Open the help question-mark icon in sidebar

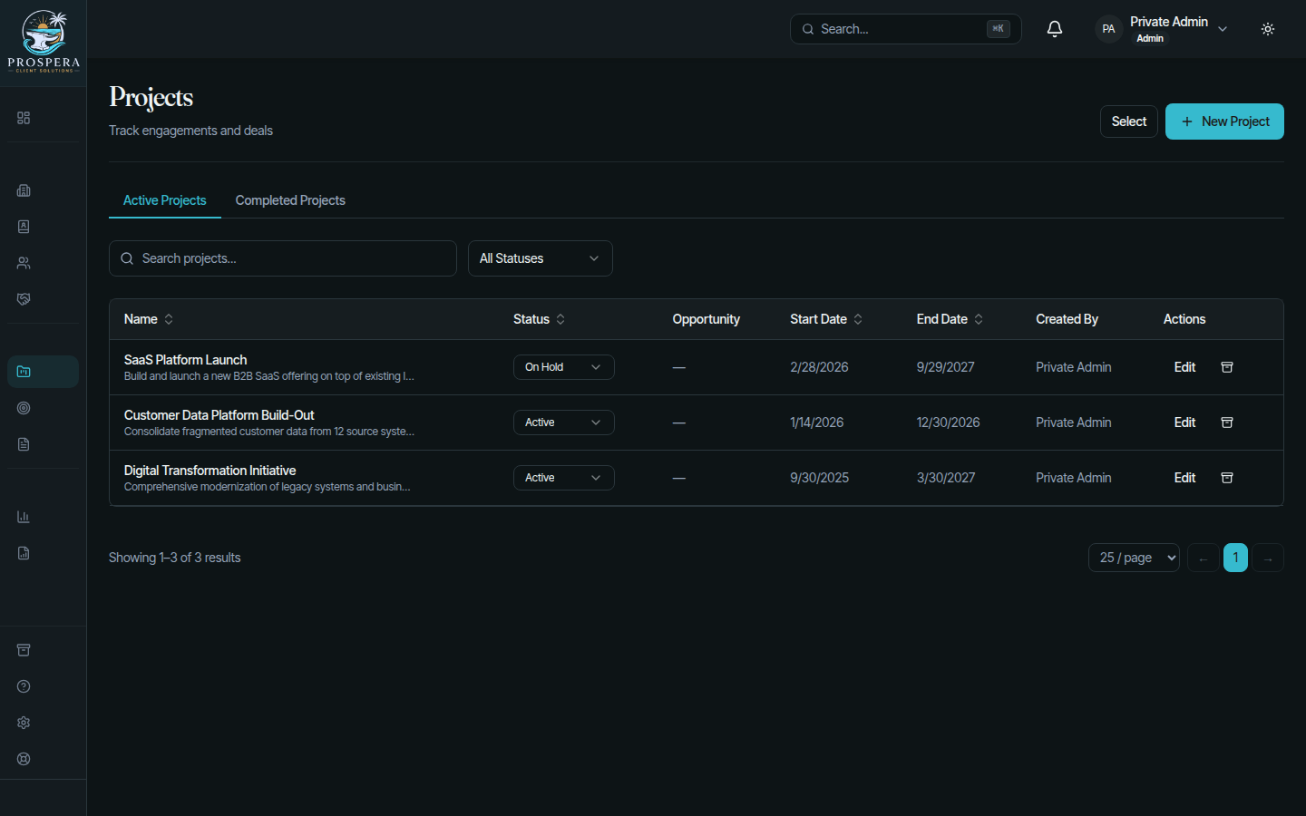pos(24,686)
